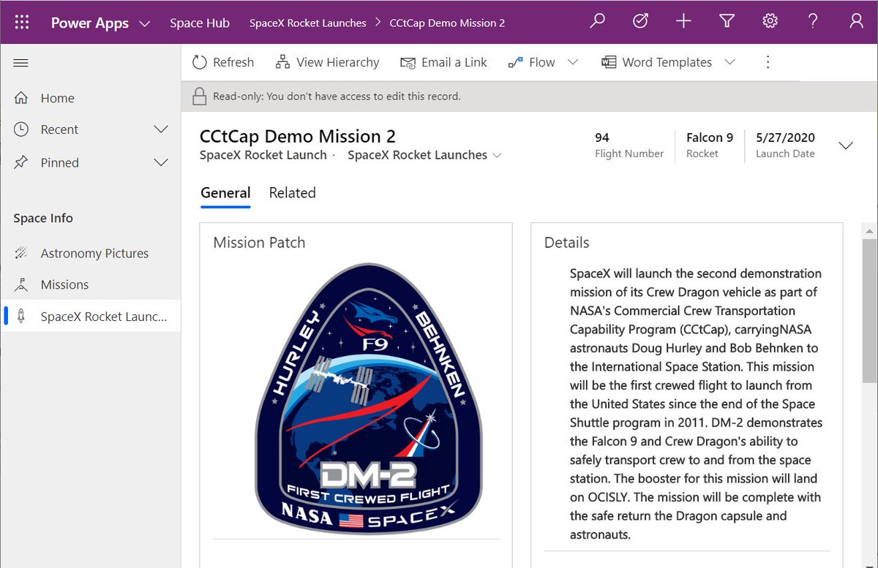Click the Email a Link envelope icon

[x=408, y=63]
